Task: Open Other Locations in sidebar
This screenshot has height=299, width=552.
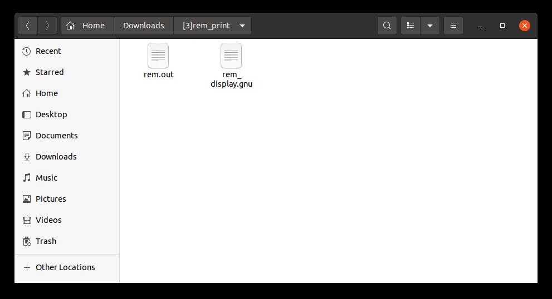Action: point(67,267)
